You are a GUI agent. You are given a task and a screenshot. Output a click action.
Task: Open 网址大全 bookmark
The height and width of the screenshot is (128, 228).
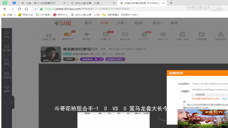pyautogui.click(x=26, y=15)
